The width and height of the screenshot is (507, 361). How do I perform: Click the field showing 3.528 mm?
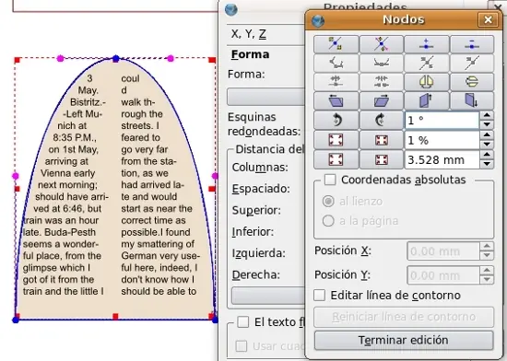442,159
